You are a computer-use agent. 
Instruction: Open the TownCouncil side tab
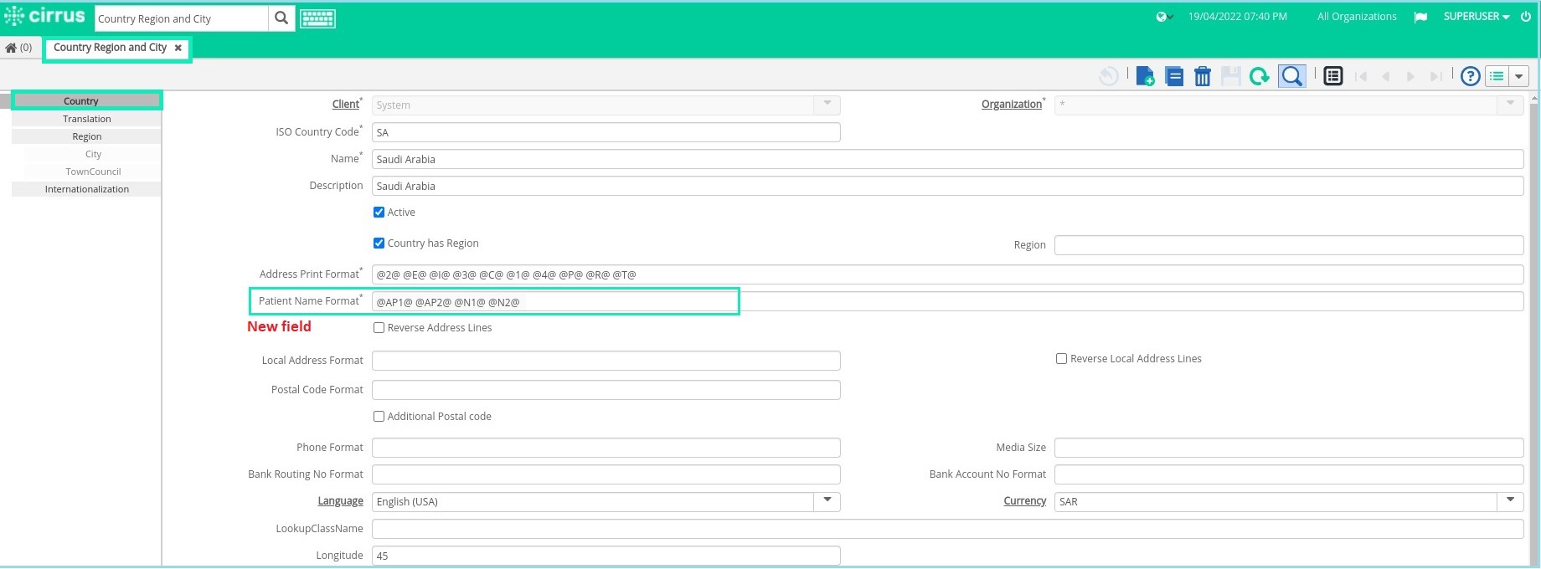(x=93, y=172)
